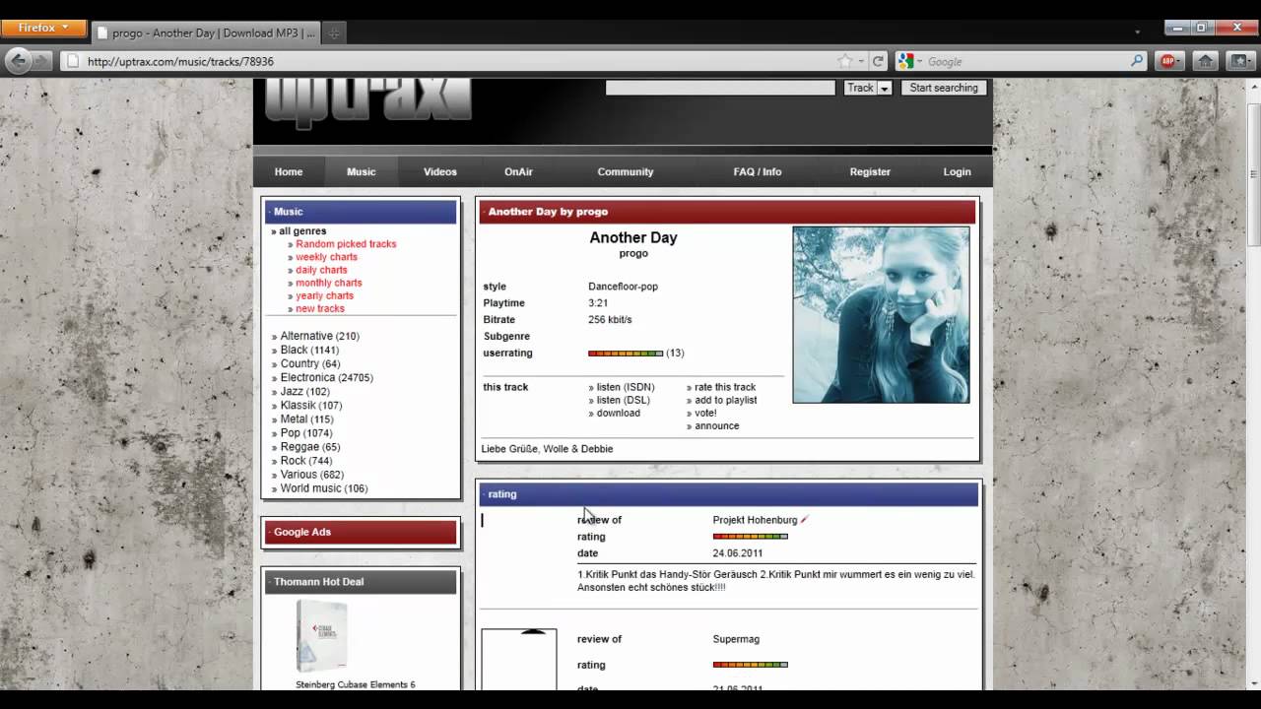The height and width of the screenshot is (709, 1261).
Task: Open the Register menu item
Action: click(x=870, y=171)
